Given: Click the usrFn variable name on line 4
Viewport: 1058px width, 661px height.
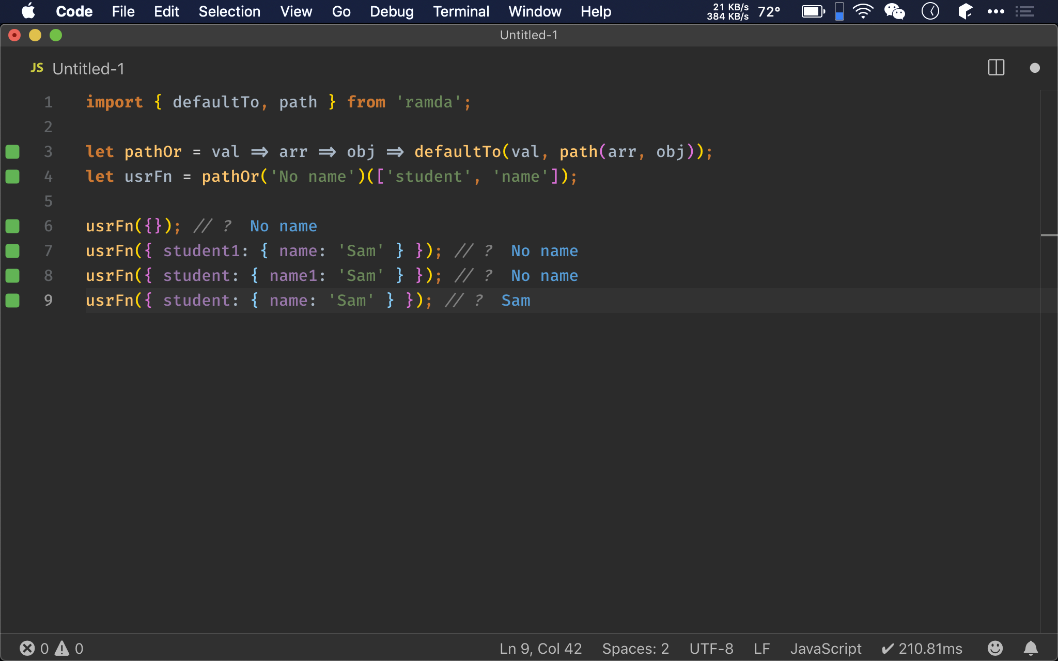Looking at the screenshot, I should [148, 177].
